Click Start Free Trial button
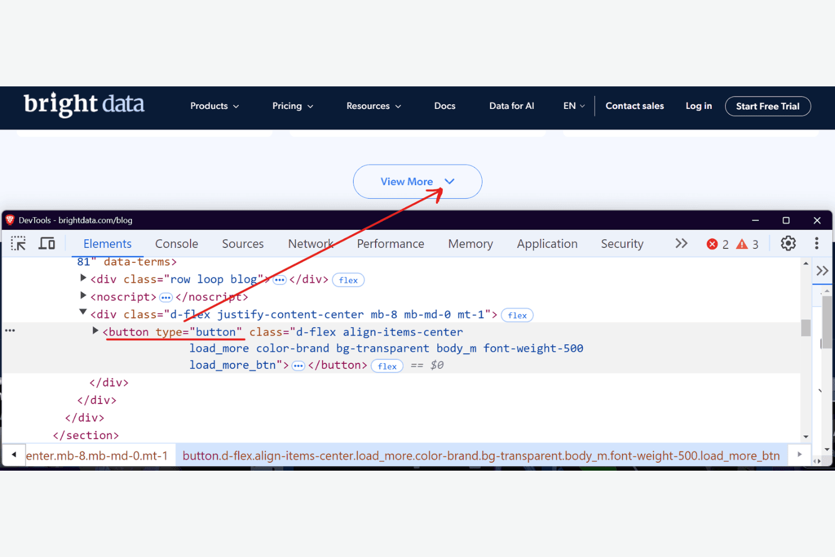 (768, 106)
